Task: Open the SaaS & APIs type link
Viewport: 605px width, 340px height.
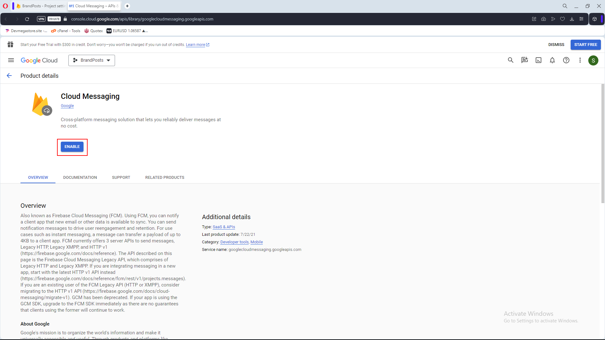Action: [224, 227]
